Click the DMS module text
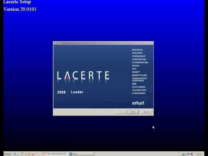This screenshot has width=208, height=156. [134, 84]
